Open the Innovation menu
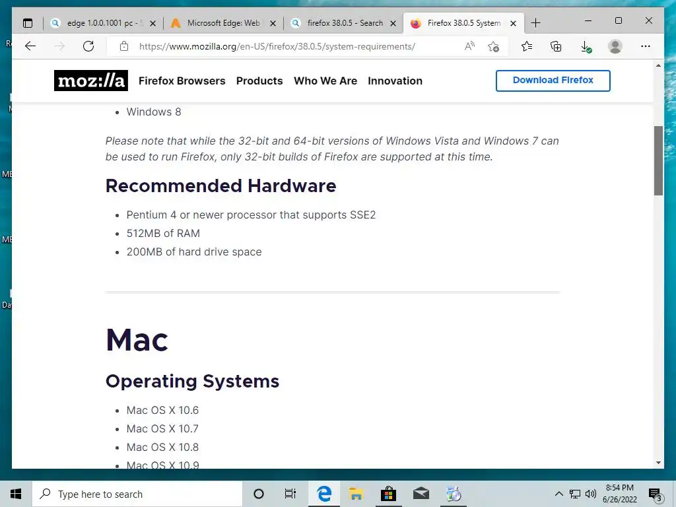Image resolution: width=676 pixels, height=507 pixels. tap(395, 81)
